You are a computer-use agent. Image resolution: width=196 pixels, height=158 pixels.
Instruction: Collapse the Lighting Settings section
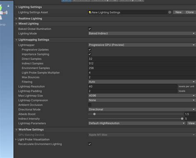17,7
